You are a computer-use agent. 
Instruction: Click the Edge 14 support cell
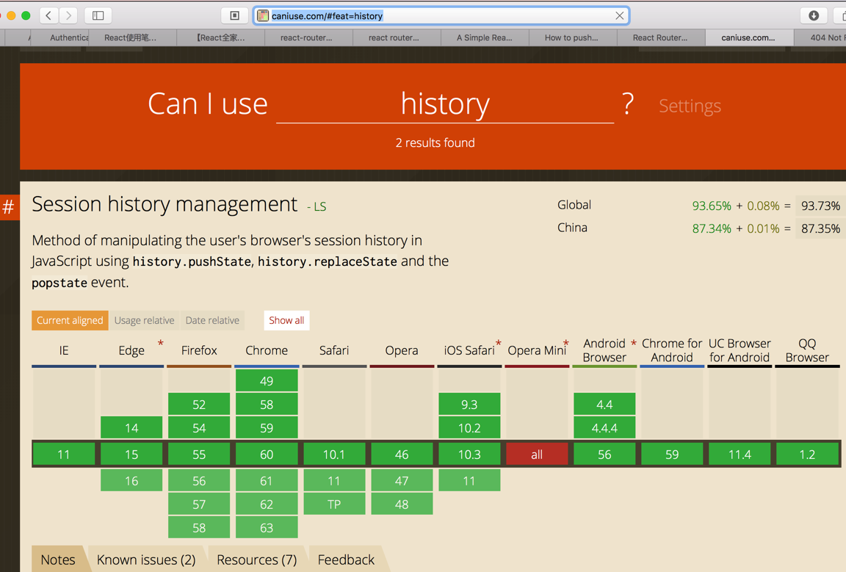click(131, 428)
